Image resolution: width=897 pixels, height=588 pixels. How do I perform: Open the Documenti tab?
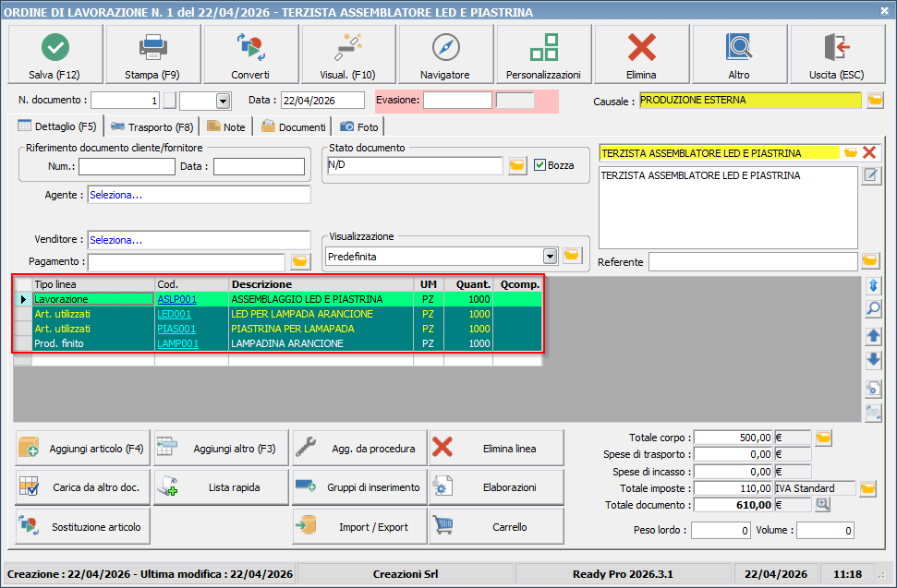(x=293, y=127)
